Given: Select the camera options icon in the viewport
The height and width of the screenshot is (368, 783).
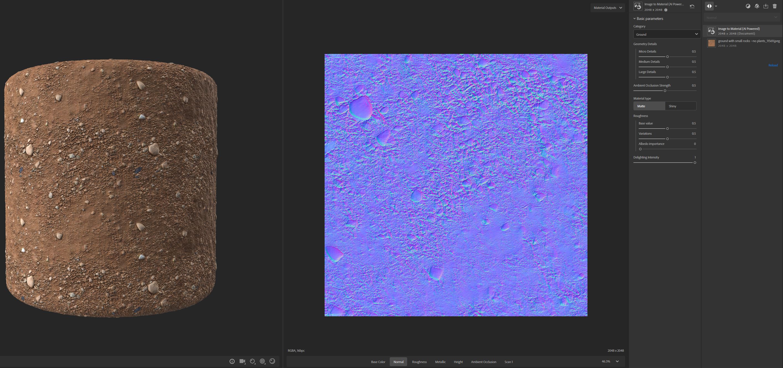Looking at the screenshot, I should point(242,361).
